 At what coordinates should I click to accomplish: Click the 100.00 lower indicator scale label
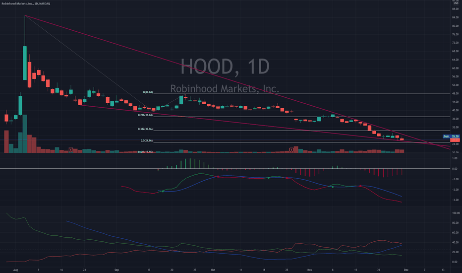[456, 213]
